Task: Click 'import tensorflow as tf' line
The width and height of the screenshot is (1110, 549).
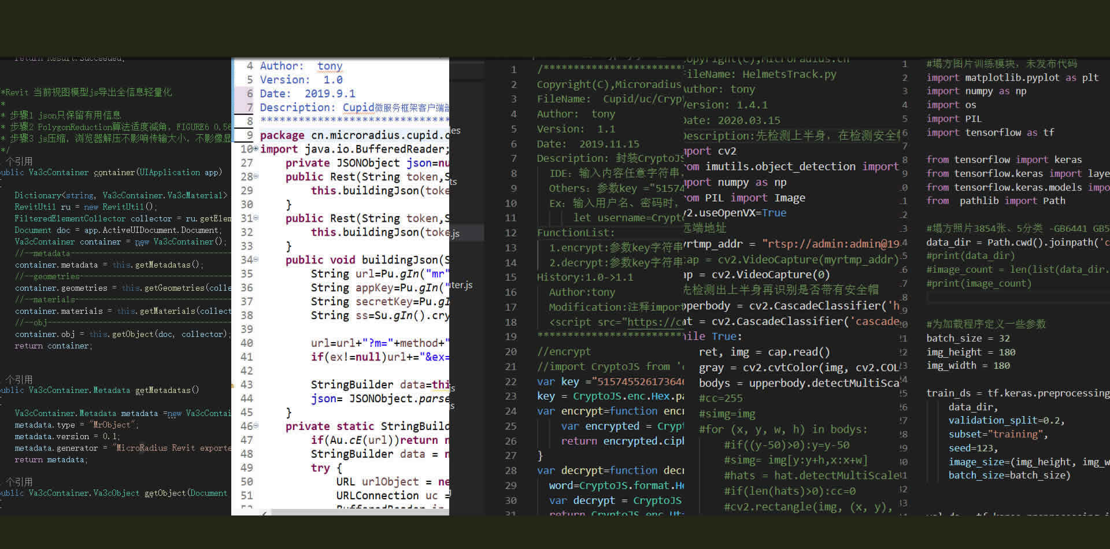Action: tap(990, 133)
